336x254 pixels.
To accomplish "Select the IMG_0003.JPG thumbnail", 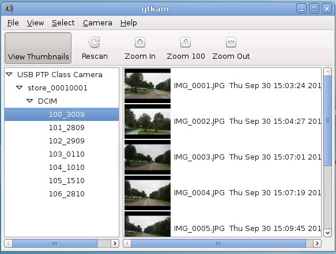I will (x=148, y=157).
